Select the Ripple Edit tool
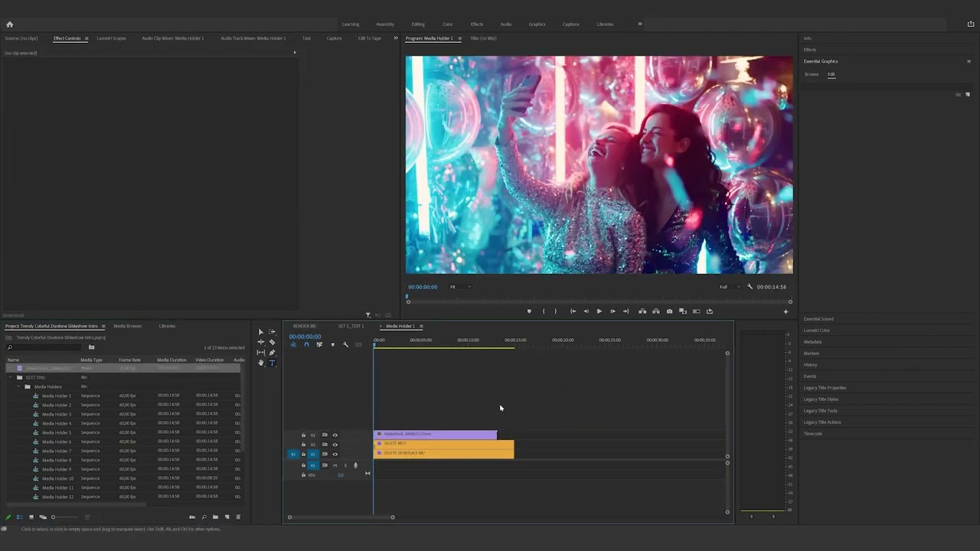This screenshot has width=980, height=551. click(260, 342)
